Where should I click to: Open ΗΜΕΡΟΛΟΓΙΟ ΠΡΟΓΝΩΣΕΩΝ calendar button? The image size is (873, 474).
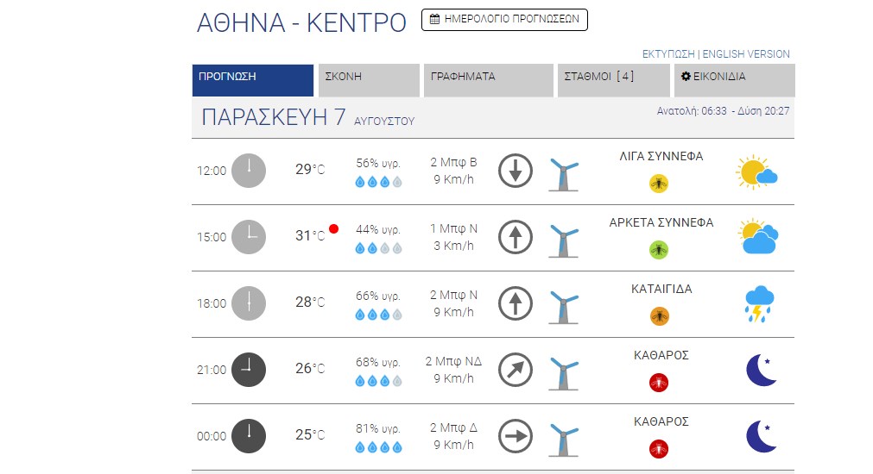[x=504, y=20]
